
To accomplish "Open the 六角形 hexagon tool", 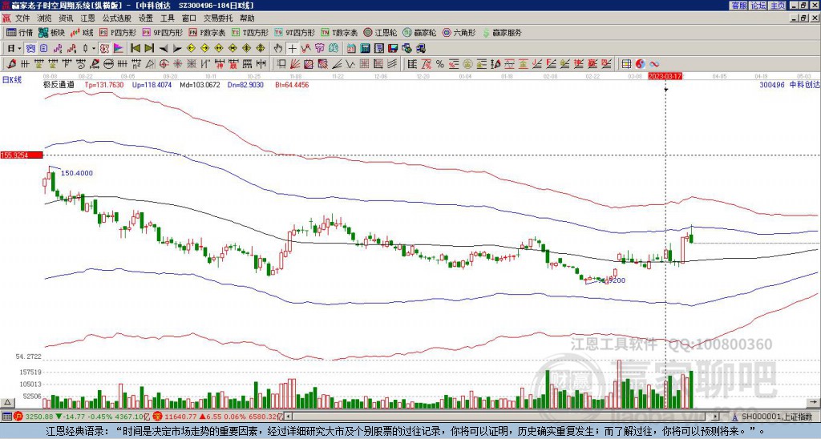I will coord(459,32).
